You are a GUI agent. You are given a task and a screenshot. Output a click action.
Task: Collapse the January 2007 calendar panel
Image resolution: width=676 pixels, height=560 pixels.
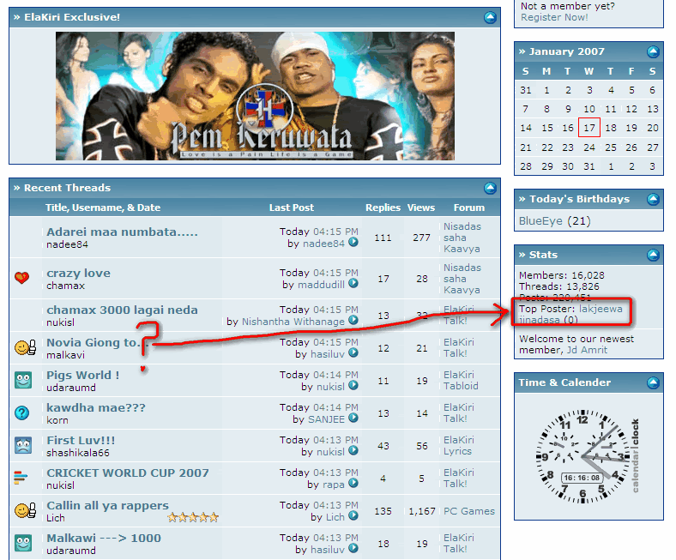tap(653, 52)
